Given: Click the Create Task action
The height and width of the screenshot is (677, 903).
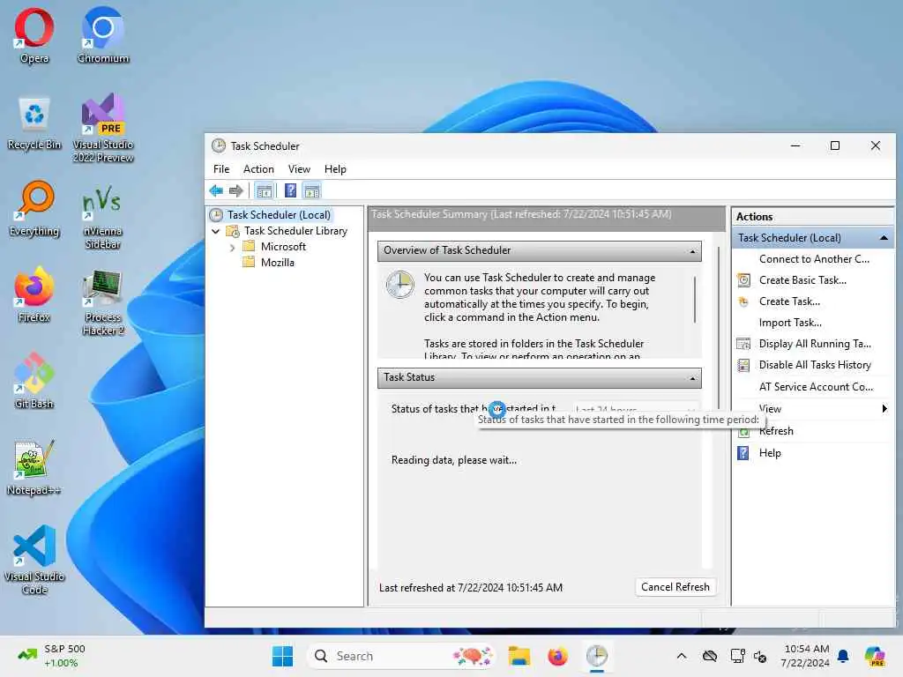Looking at the screenshot, I should coord(789,301).
